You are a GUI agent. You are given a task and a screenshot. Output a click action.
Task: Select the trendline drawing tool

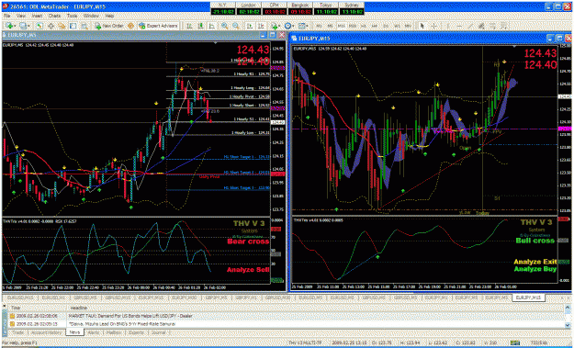(x=470, y=26)
